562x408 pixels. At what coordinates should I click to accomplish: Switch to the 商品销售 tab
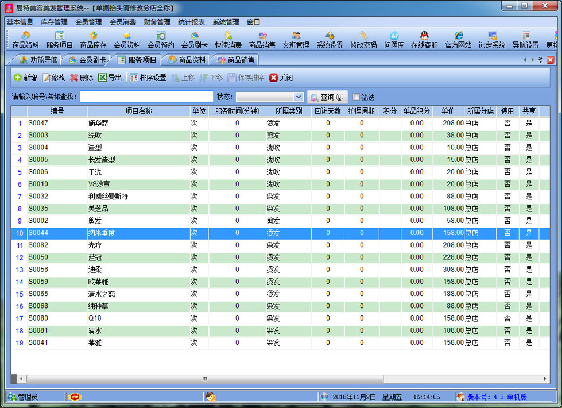236,60
